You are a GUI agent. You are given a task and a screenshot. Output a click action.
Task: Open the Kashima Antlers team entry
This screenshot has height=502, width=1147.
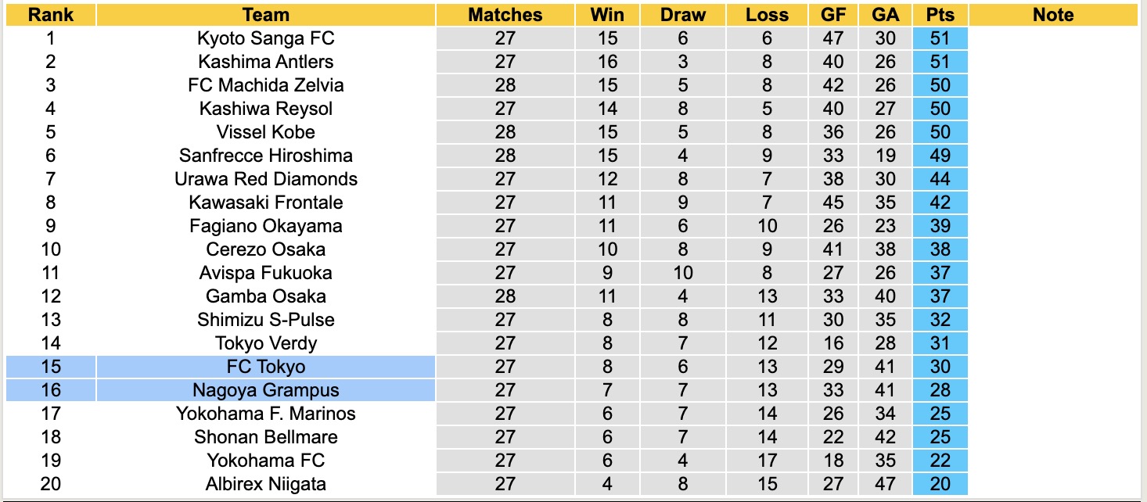265,62
